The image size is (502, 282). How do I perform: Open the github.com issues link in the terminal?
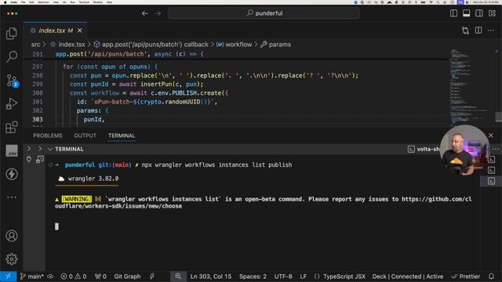point(264,202)
